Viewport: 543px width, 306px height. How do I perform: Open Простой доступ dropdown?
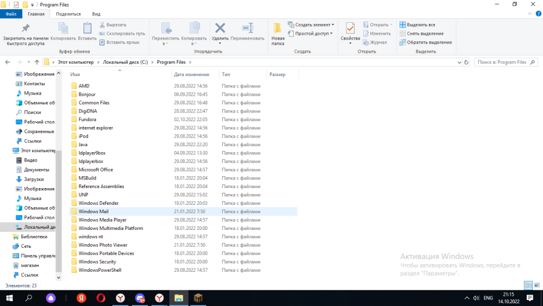(310, 34)
